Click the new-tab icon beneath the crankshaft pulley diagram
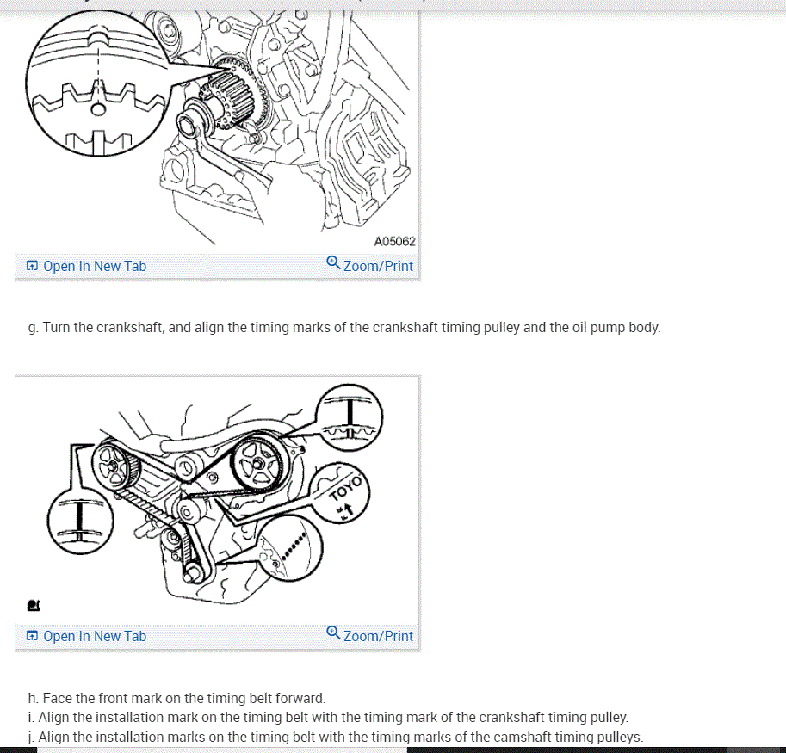The image size is (786, 753). (32, 266)
